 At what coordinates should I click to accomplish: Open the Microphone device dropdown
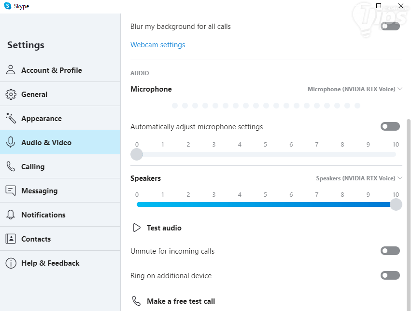pos(355,89)
